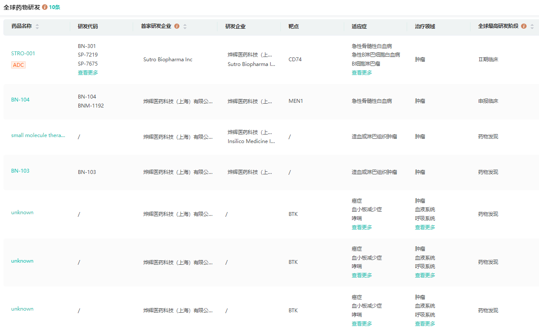The image size is (539, 332).
Task: Click info icon next to 首家研发企业 header
Action: click(177, 26)
